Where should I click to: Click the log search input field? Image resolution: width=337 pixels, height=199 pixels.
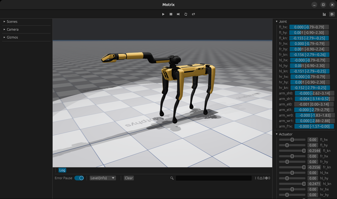click(x=214, y=178)
